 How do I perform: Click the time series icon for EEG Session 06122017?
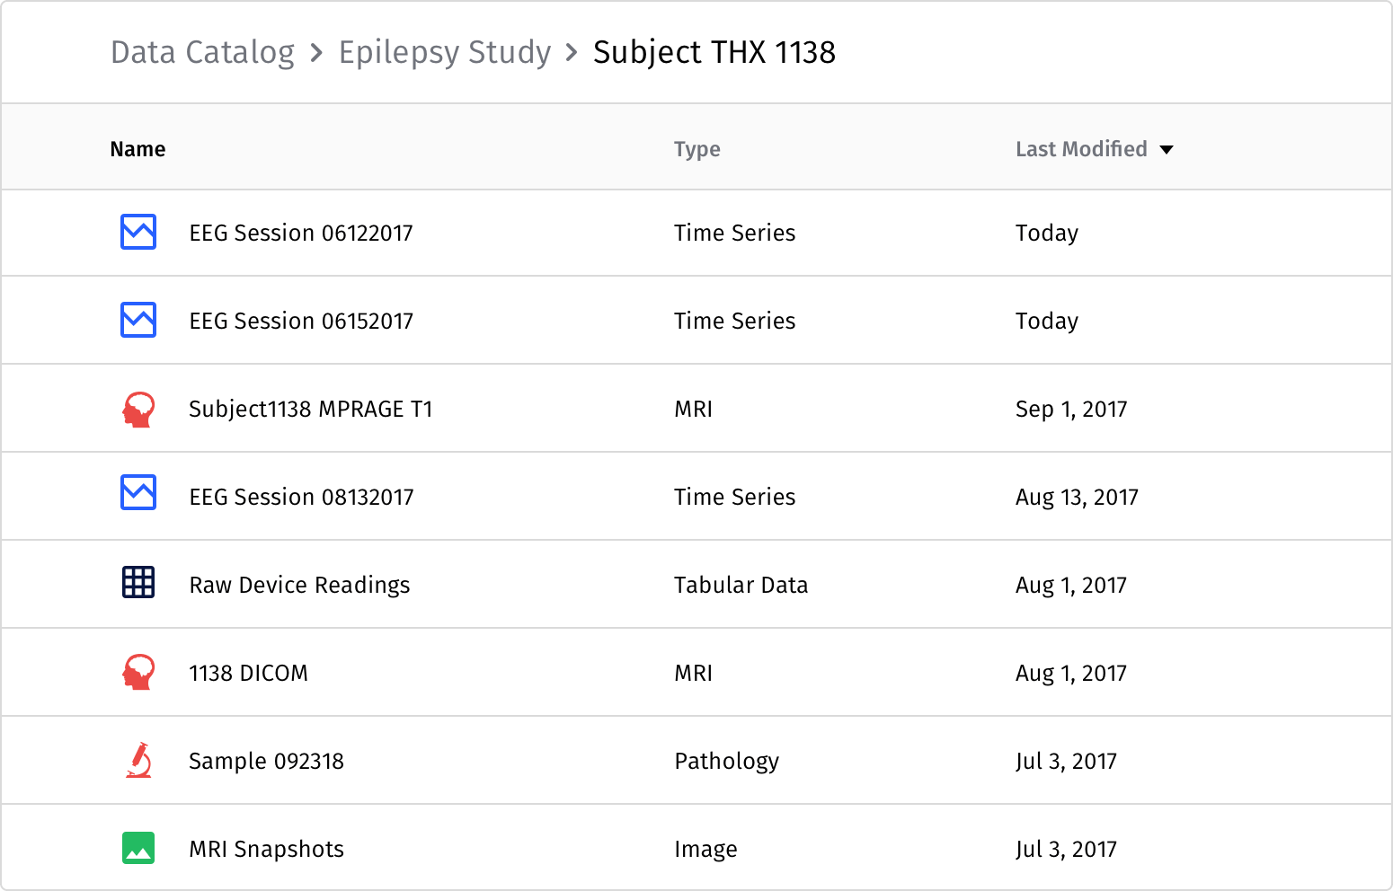coord(138,232)
